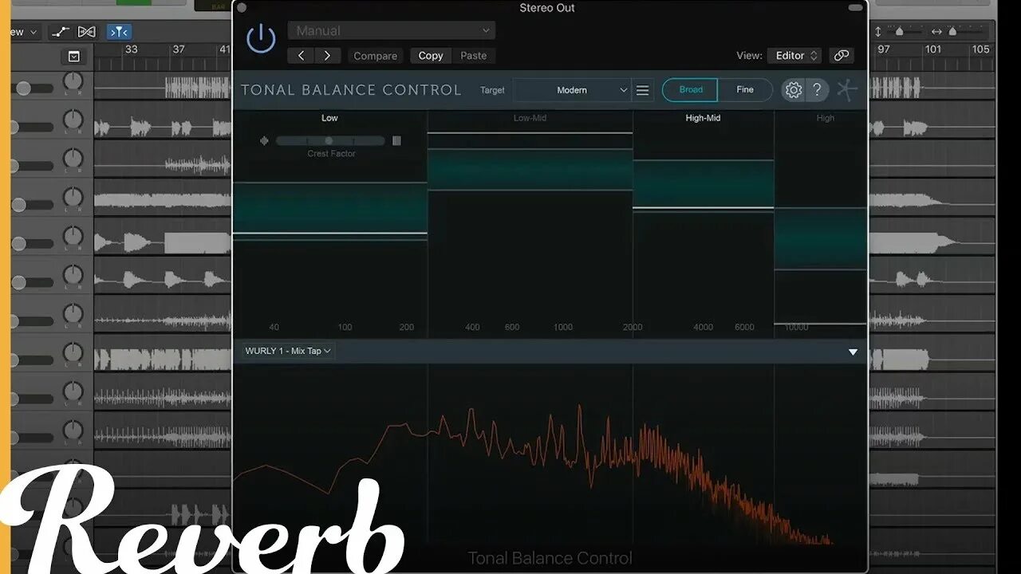Click bar 33 on the Logic ruler
This screenshot has width=1021, height=574.
(131, 49)
